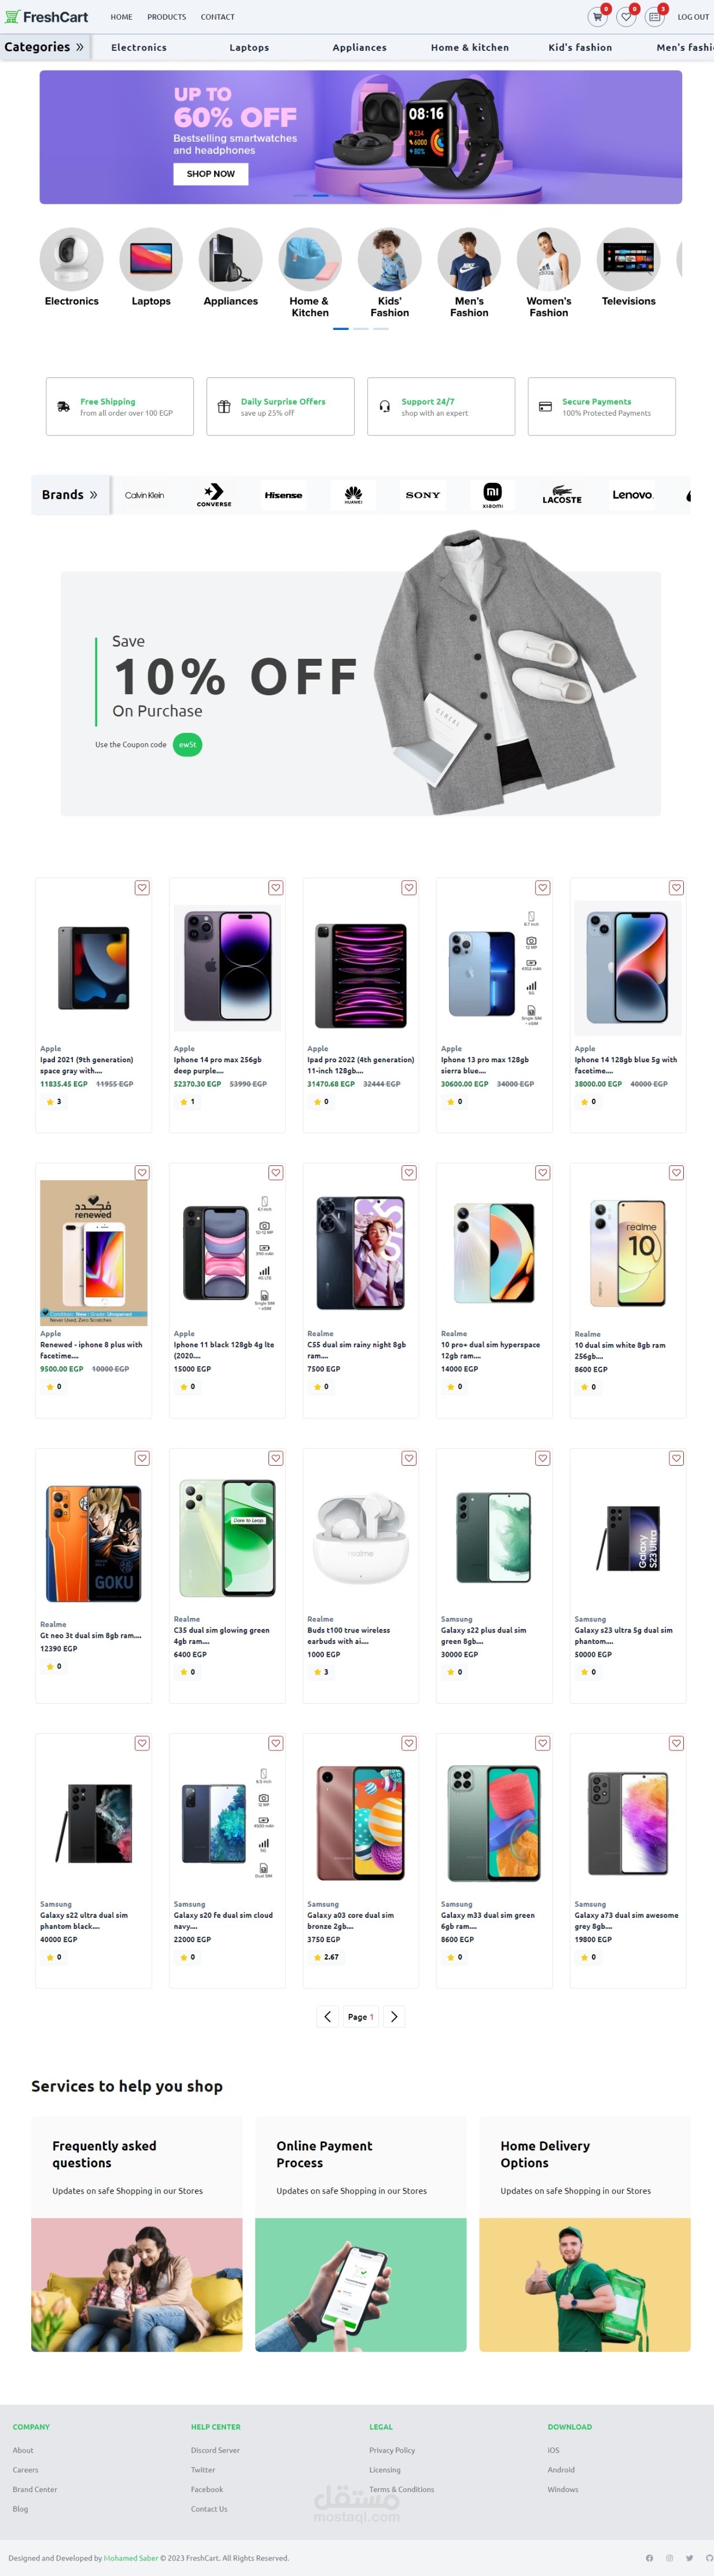714x2576 pixels.
Task: Click the Xiaomi brand logo
Action: [x=492, y=494]
